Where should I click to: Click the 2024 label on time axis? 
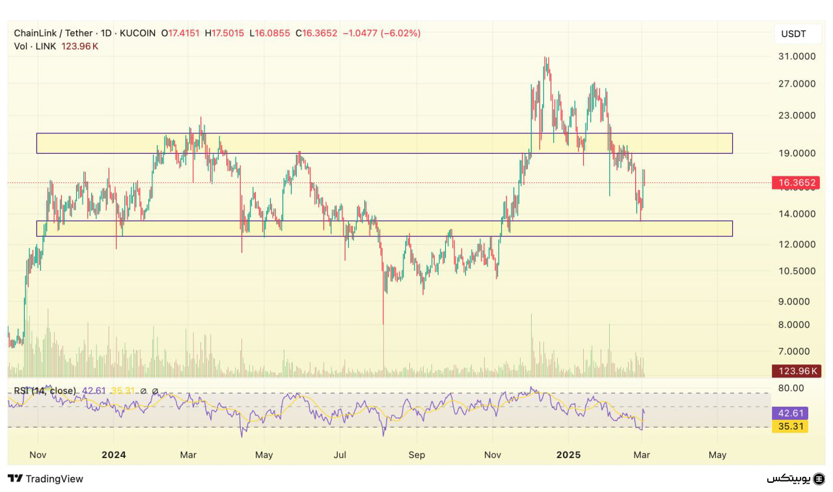(113, 455)
